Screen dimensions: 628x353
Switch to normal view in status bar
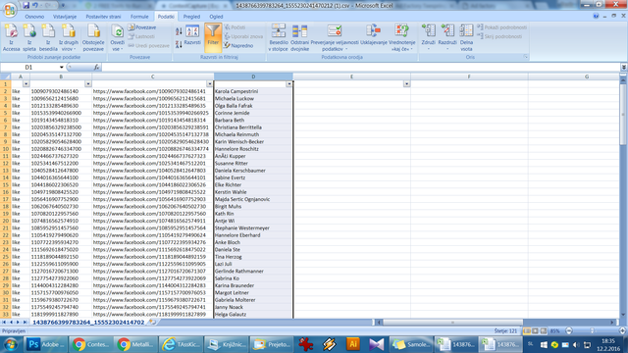[x=527, y=331]
